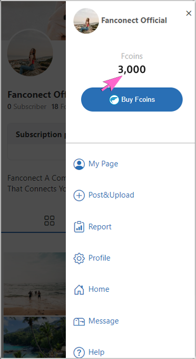Screen dimensions: 196x359
Task: Click the 3,000 Fcoins balance
Action: pos(132,69)
